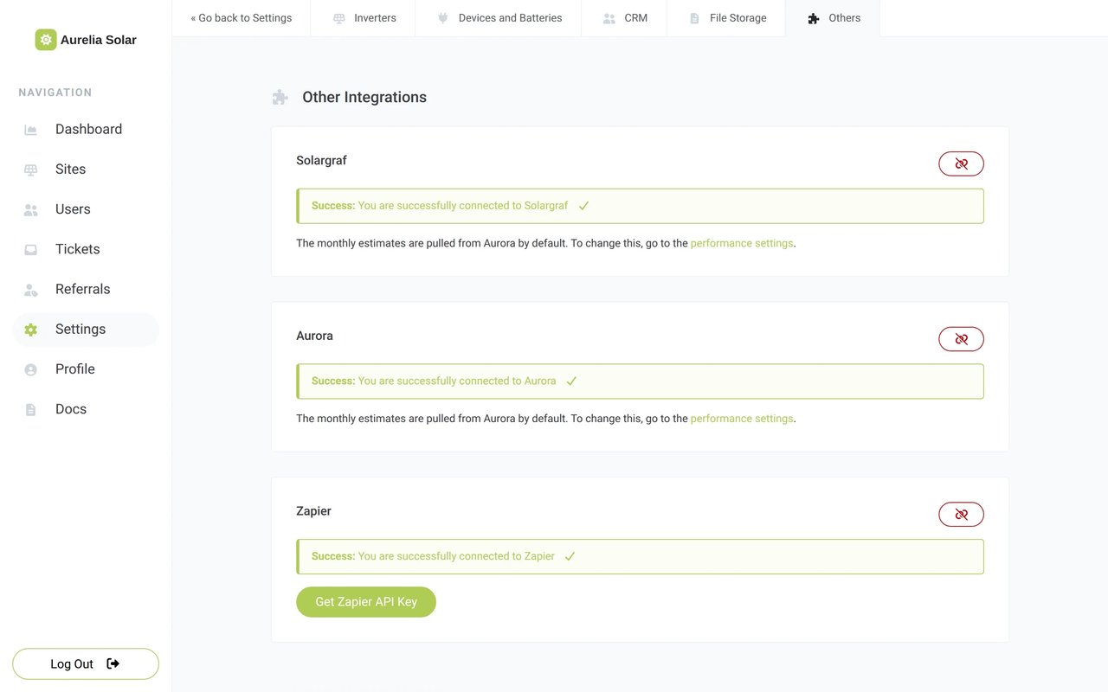The image size is (1108, 692).
Task: Open the File Storage tab
Action: (726, 18)
